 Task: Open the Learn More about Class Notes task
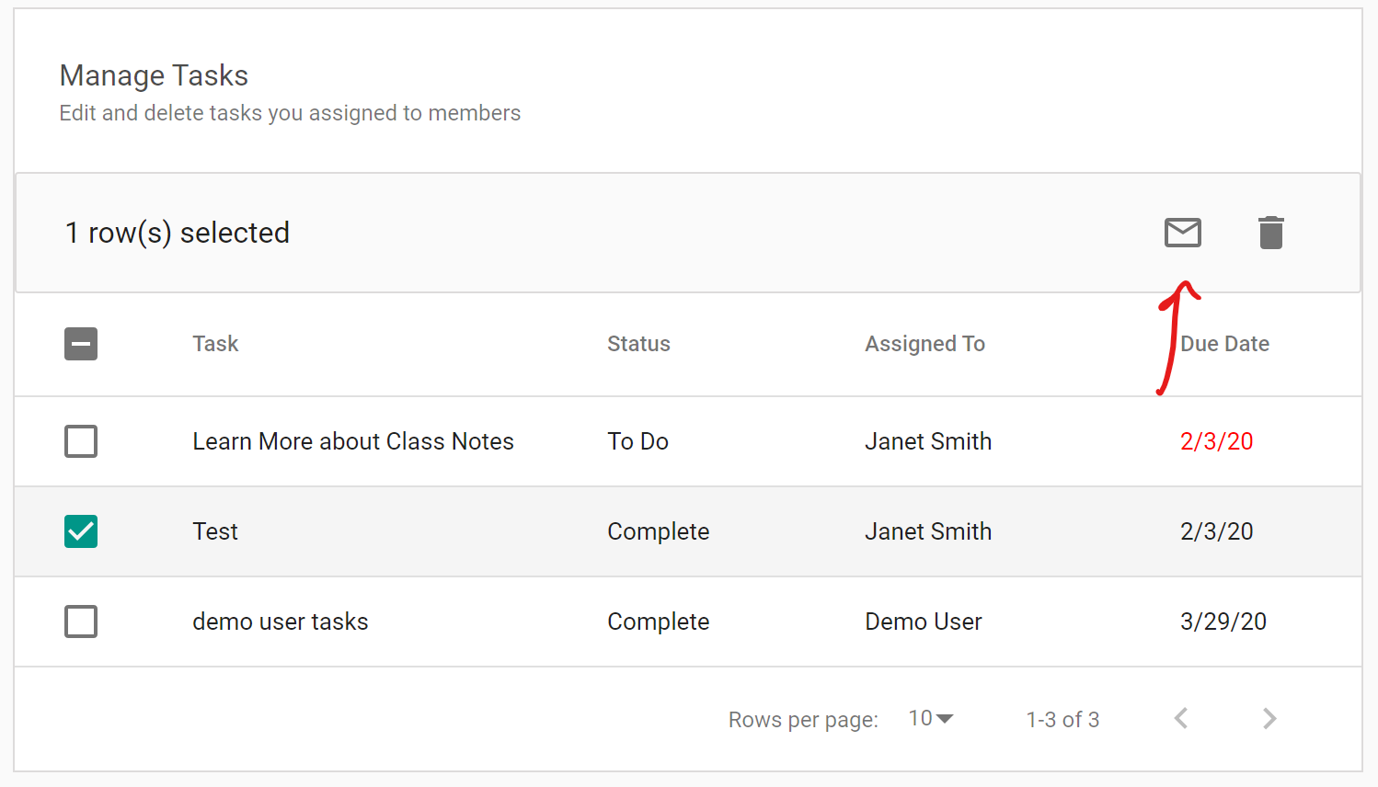click(352, 441)
